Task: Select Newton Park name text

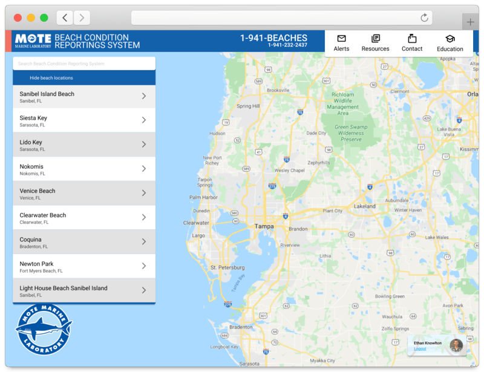Action: coord(36,264)
